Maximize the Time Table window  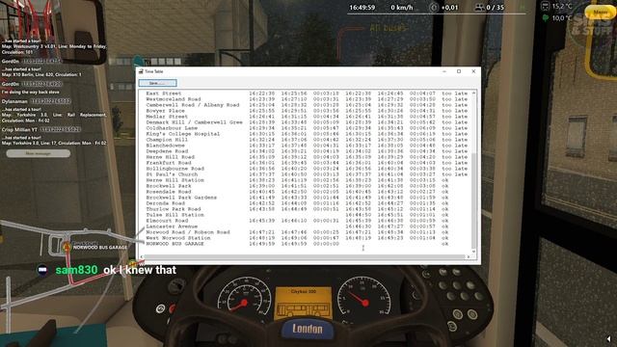459,71
